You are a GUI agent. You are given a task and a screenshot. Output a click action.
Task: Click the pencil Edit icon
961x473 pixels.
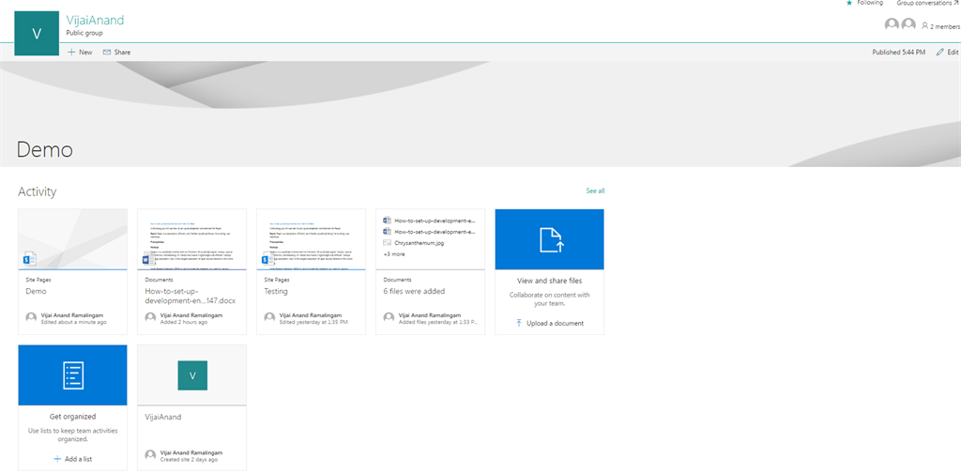pos(940,52)
